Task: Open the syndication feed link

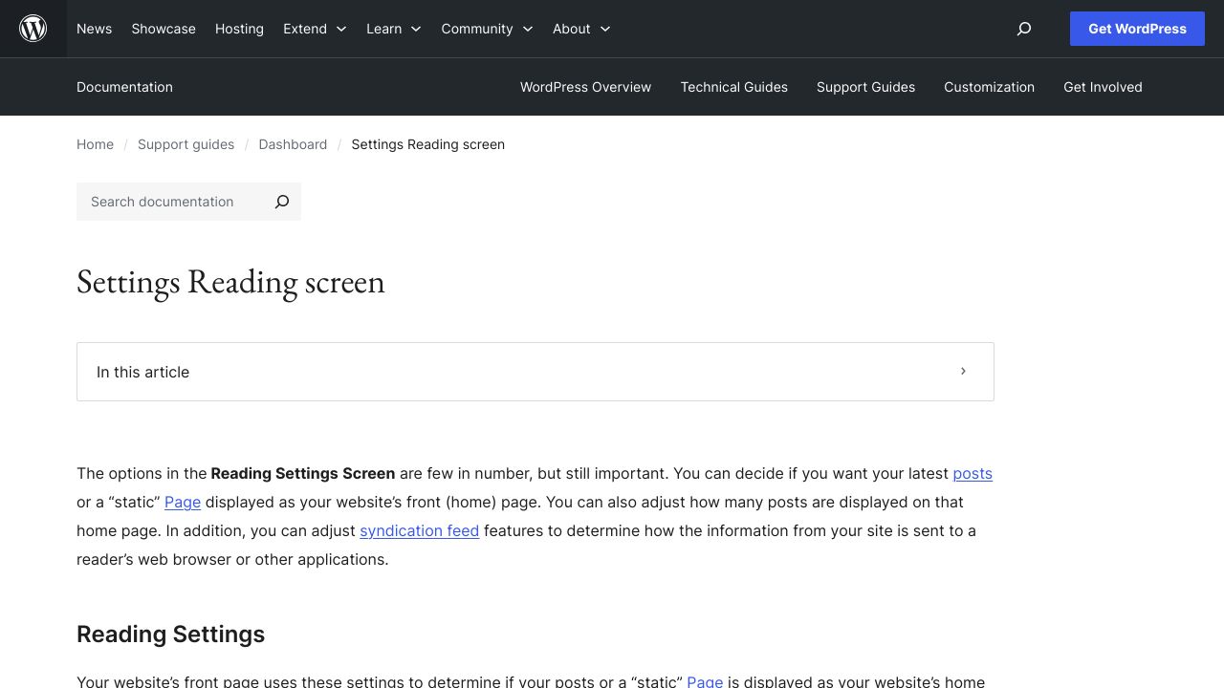Action: [x=419, y=530]
